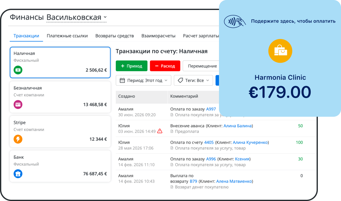Open client link Алина Кучеренко

pos(250,142)
